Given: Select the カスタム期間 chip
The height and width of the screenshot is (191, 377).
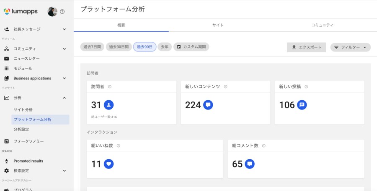Looking at the screenshot, I should click(x=191, y=47).
